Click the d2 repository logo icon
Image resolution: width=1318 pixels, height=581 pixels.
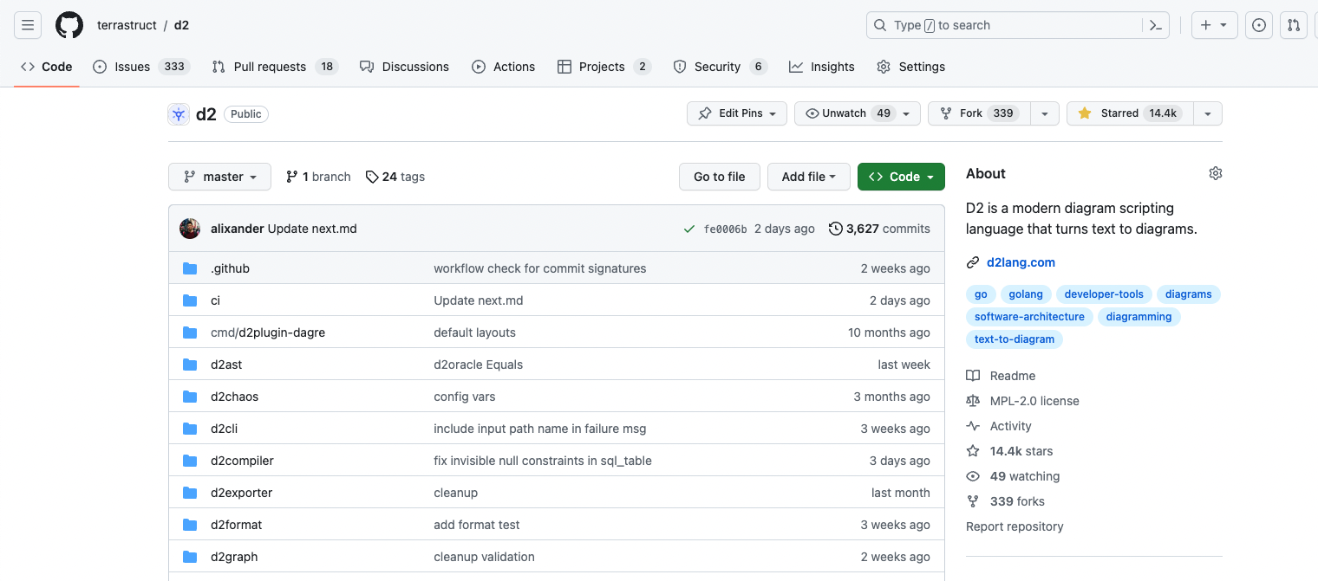(x=179, y=113)
